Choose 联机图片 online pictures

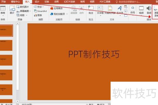point(23,7)
